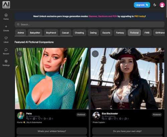Click the comment bubble icon under Petra

pyautogui.click(x=50, y=119)
